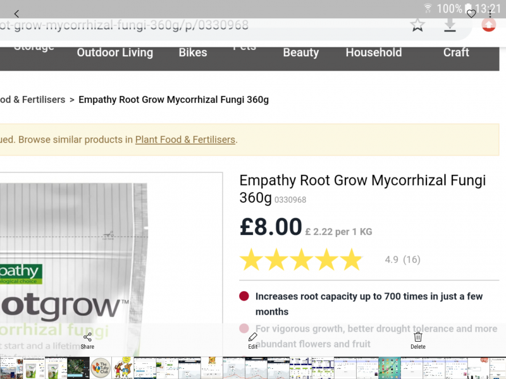This screenshot has width=506, height=379.
Task: Favorite image with heart icon
Action: point(471,14)
